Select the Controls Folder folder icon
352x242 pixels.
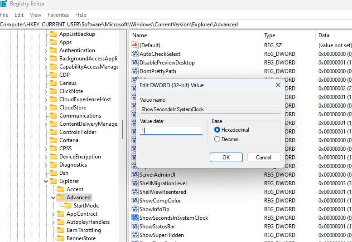point(53,132)
